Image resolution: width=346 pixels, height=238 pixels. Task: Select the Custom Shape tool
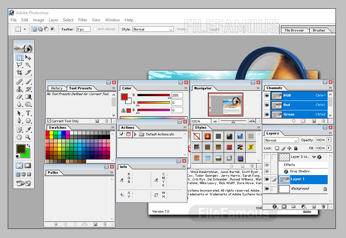28,121
